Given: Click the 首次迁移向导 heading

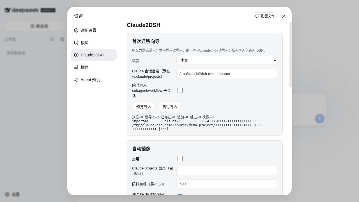Looking at the screenshot, I should (x=146, y=41).
